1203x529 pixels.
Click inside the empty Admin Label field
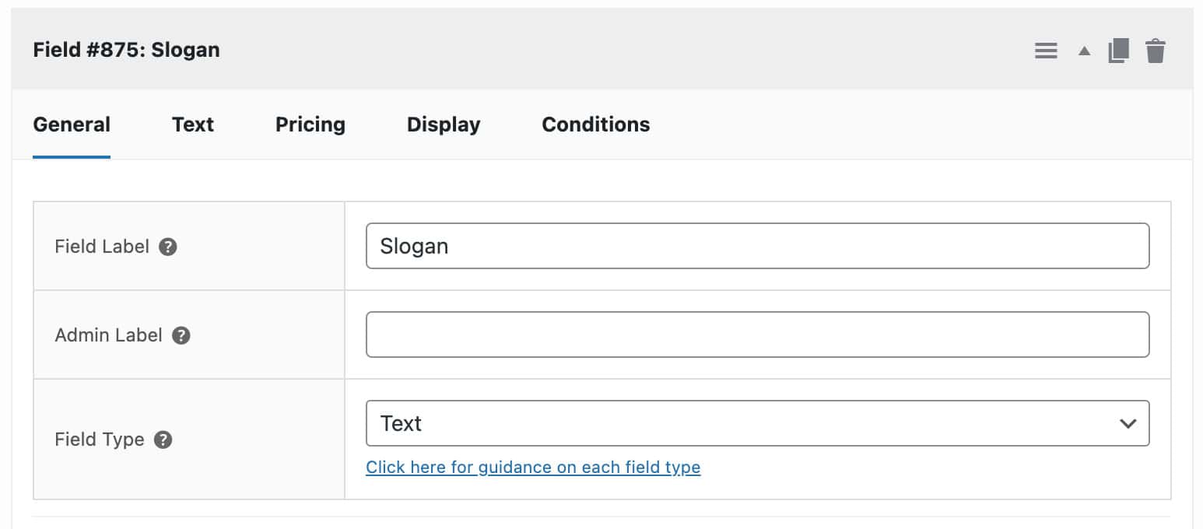point(758,334)
